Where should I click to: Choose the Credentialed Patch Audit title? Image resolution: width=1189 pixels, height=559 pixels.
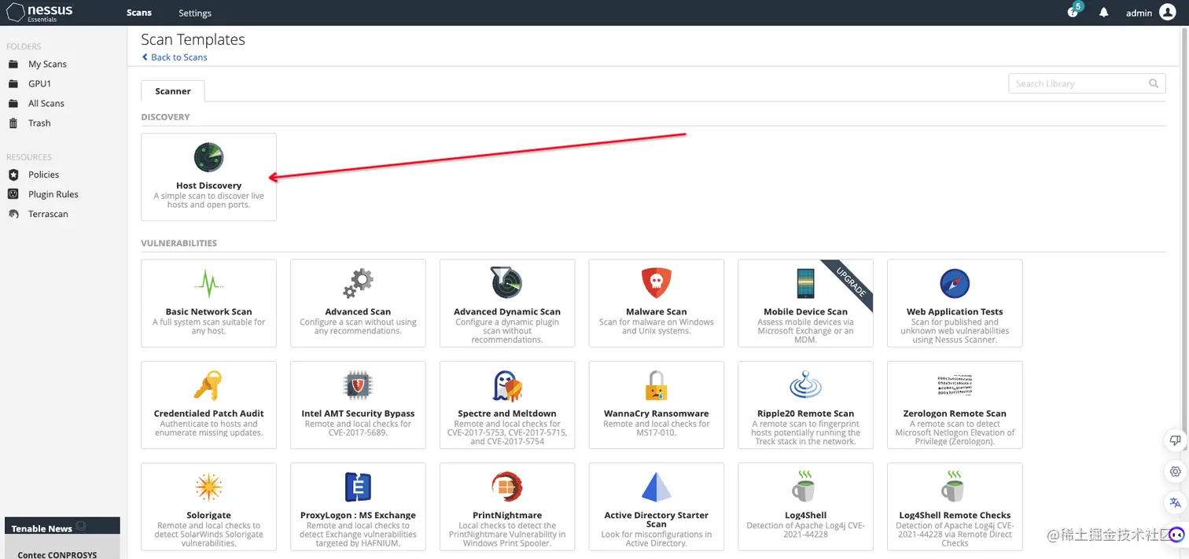point(209,414)
